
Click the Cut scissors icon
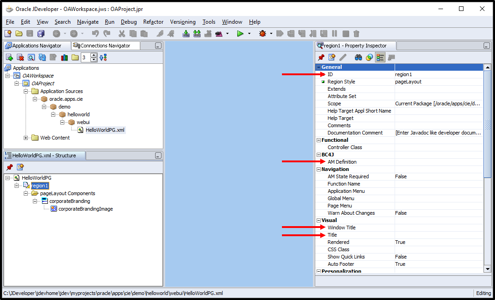click(122, 33)
